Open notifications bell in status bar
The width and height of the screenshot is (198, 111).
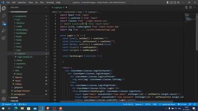(195, 104)
